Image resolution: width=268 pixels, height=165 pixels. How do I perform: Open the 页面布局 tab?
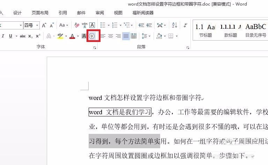pyautogui.click(x=40, y=13)
